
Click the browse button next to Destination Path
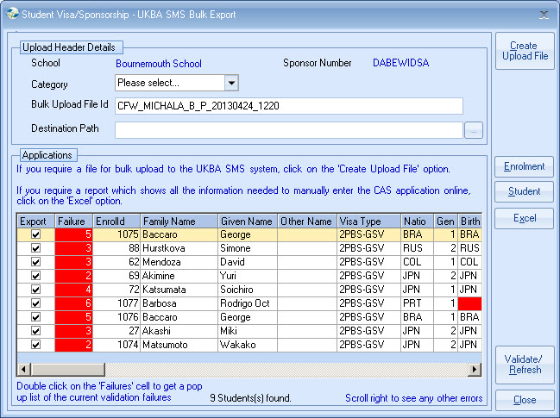click(x=474, y=130)
